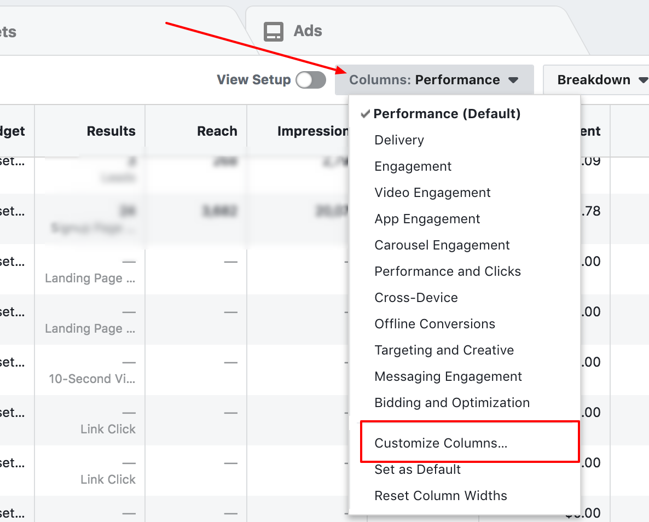Screen dimensions: 649x522
Task: Choose App Engagement from the menu
Action: point(427,219)
